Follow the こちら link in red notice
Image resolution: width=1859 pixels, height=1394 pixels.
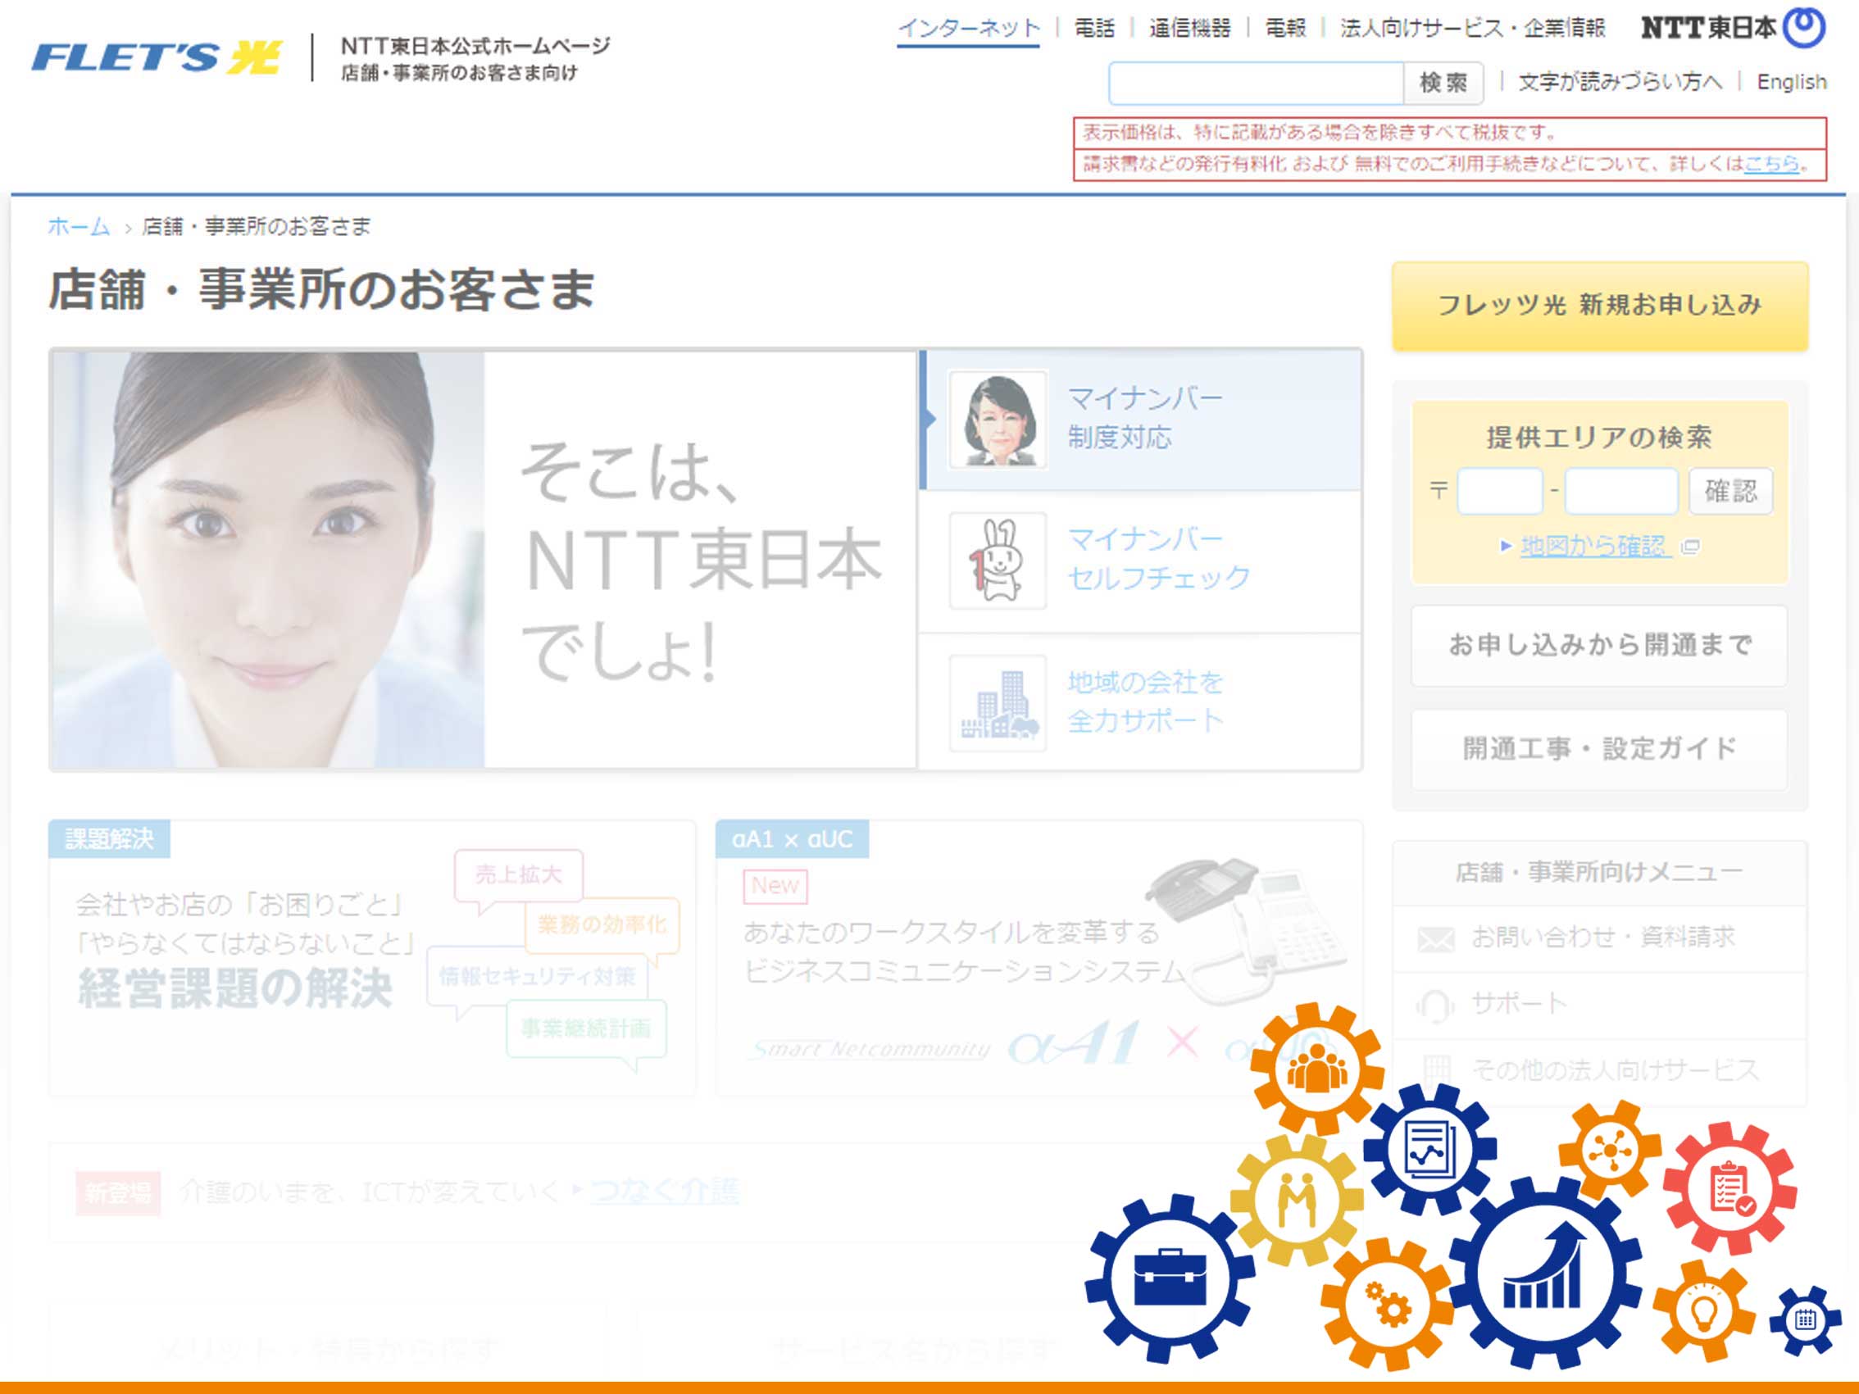point(1771,164)
